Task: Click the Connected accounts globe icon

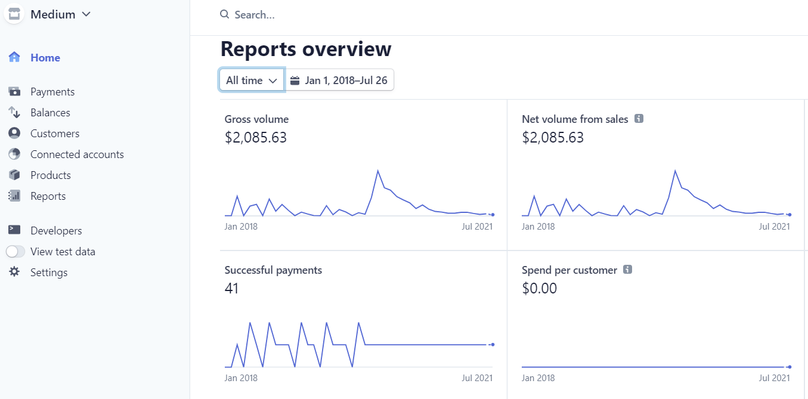Action: pos(14,154)
